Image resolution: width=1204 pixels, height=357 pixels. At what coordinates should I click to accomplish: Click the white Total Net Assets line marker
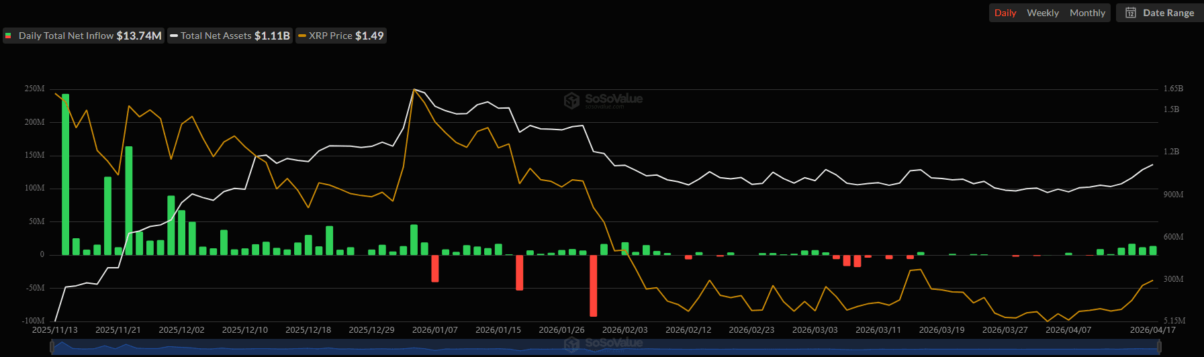pos(174,36)
